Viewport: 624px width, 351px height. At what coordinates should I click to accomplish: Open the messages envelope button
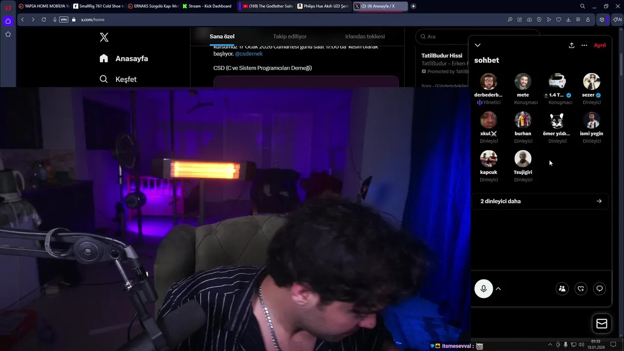(x=602, y=324)
